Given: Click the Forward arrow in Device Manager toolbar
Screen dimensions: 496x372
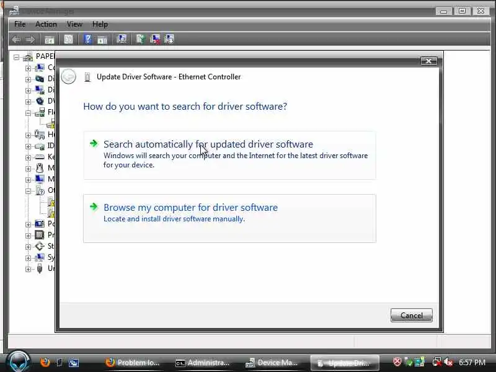Looking at the screenshot, I should pyautogui.click(x=30, y=39).
